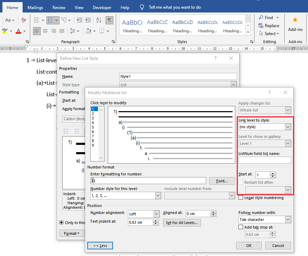Screen dimensions: 308x256
Task: Click the first indent marker on ruler
Action: coord(26,47)
